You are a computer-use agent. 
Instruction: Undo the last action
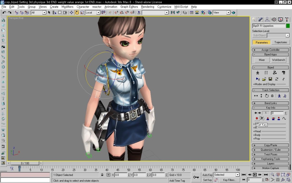pyautogui.click(x=4, y=13)
